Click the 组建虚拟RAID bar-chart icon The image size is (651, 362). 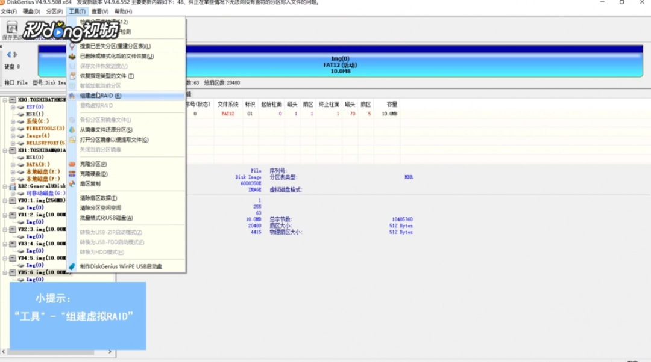tap(72, 96)
